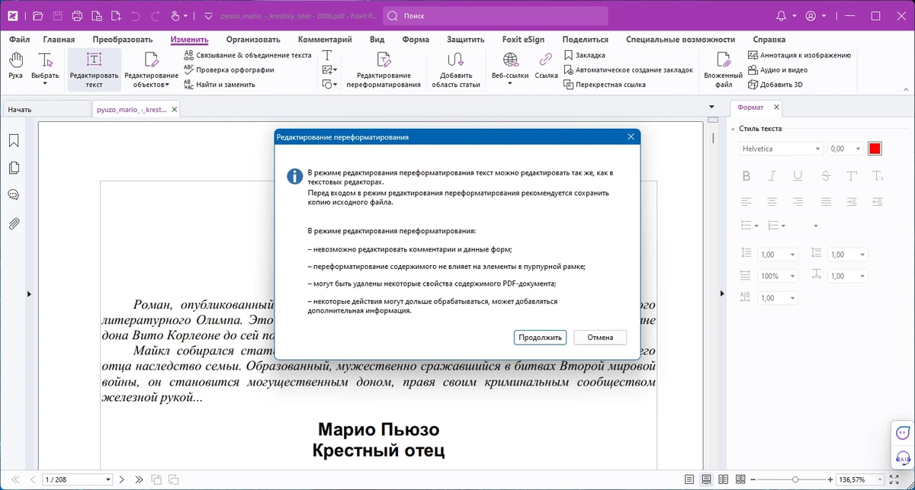Switch to the Главная tab
The height and width of the screenshot is (490, 915).
click(x=59, y=40)
